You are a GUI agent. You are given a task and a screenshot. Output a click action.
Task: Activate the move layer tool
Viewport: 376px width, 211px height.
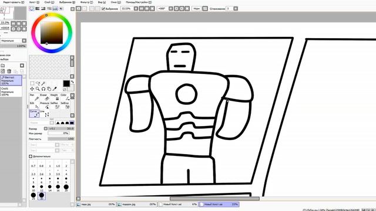(x=32, y=89)
